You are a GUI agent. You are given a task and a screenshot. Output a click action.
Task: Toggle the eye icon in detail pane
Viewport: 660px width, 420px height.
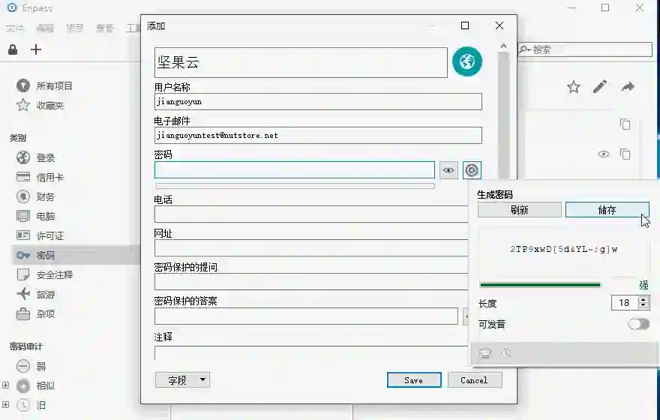[x=604, y=154]
